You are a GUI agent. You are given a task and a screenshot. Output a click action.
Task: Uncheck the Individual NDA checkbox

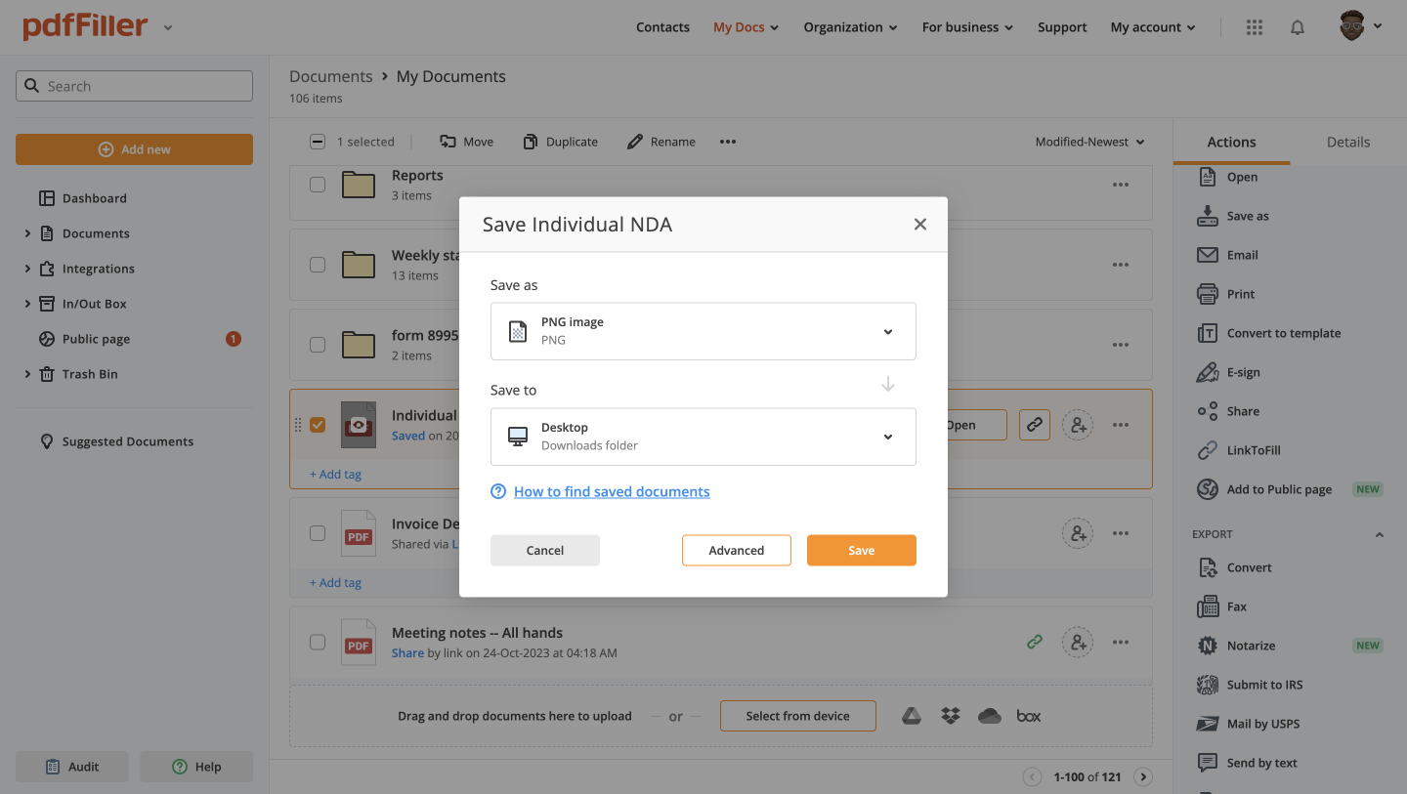(x=318, y=425)
